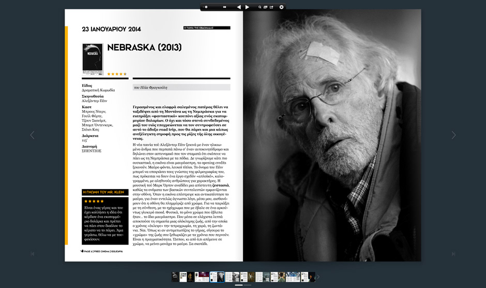Jump to first page icon at bottom left

(x=32, y=254)
